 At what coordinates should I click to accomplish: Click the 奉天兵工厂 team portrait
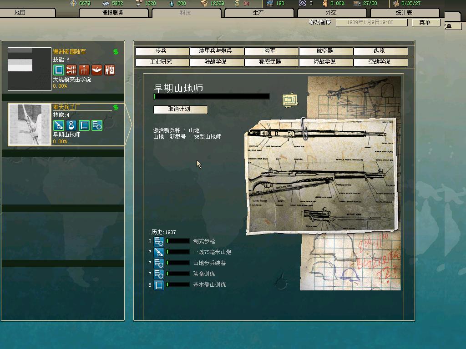30,125
